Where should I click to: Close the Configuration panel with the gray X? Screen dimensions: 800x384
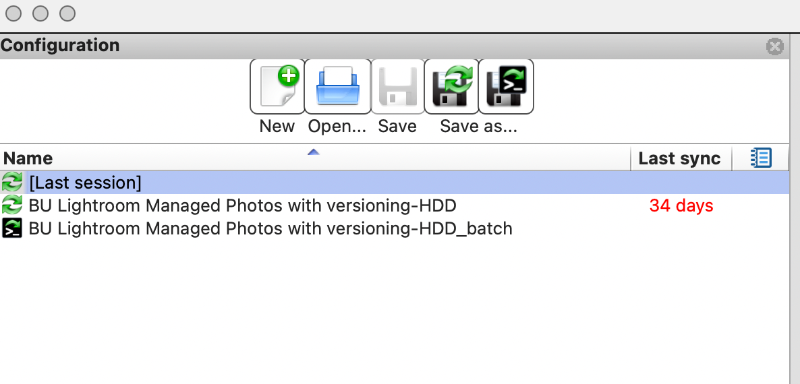tap(774, 46)
